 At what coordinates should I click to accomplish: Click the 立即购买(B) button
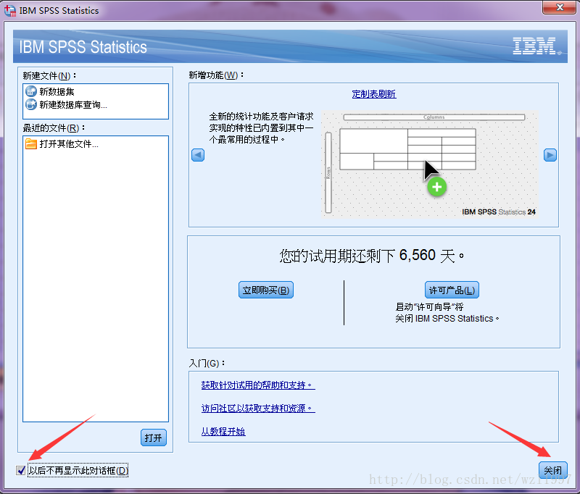[266, 290]
